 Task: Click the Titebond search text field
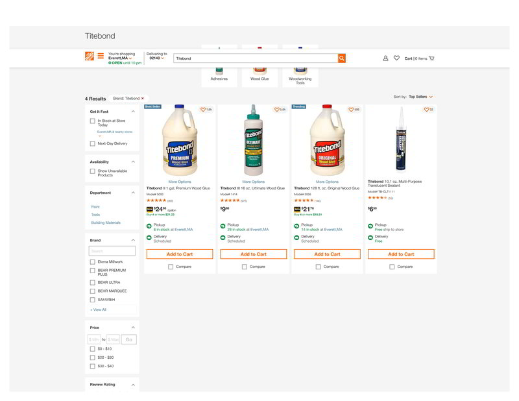[x=255, y=58]
